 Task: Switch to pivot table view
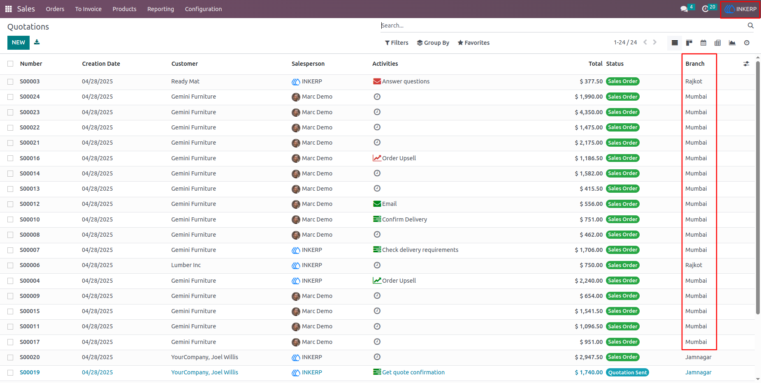(x=718, y=43)
